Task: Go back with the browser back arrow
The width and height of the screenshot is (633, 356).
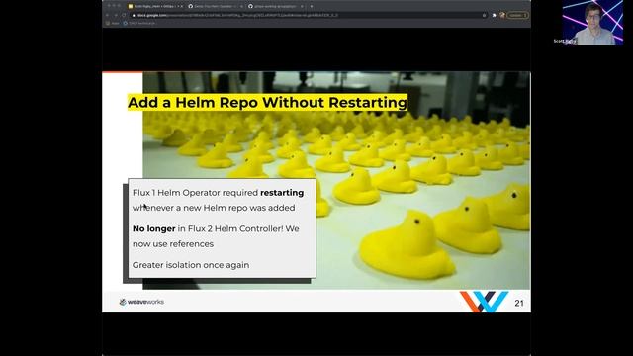Action: click(x=108, y=15)
